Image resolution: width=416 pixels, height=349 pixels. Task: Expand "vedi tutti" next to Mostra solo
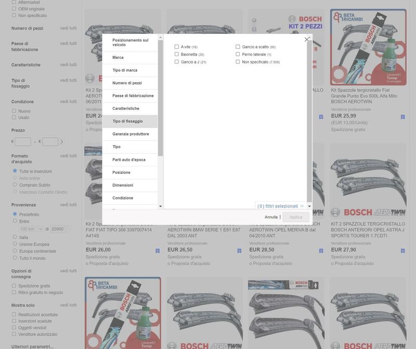point(68,305)
